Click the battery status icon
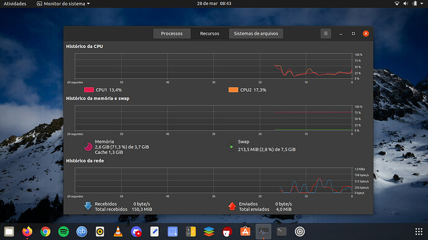Screen dimensions: 428x240 (415, 4)
